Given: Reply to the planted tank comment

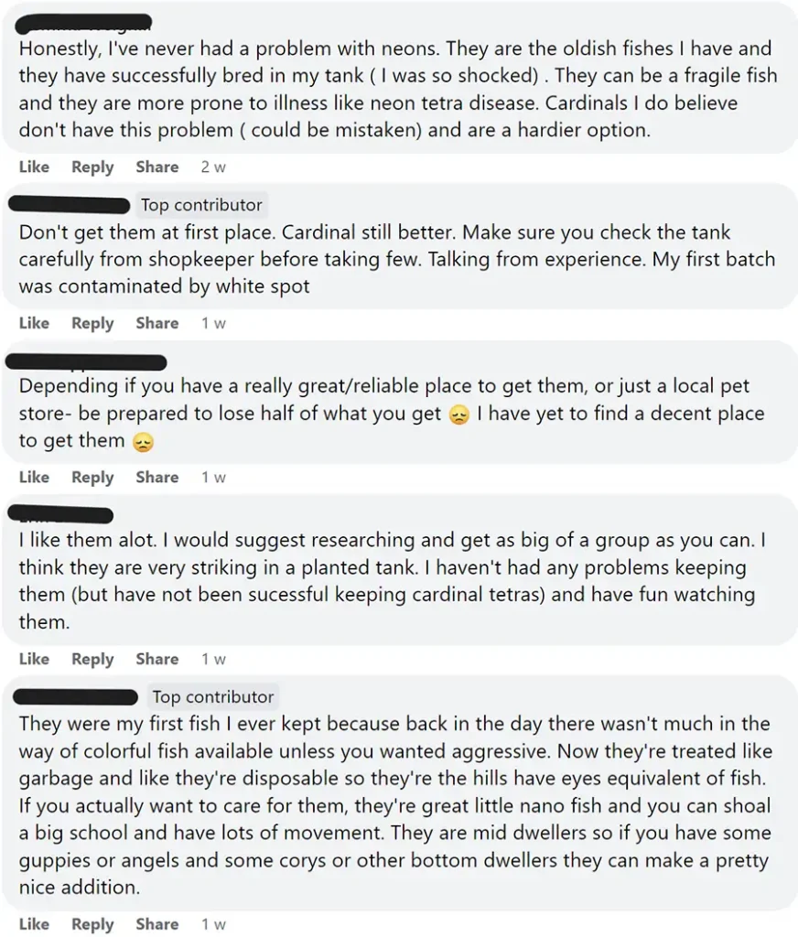Looking at the screenshot, I should click(x=92, y=659).
